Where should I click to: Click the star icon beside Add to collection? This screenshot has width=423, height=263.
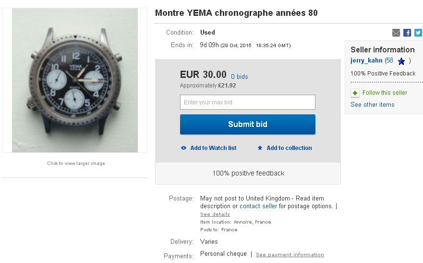pyautogui.click(x=260, y=148)
